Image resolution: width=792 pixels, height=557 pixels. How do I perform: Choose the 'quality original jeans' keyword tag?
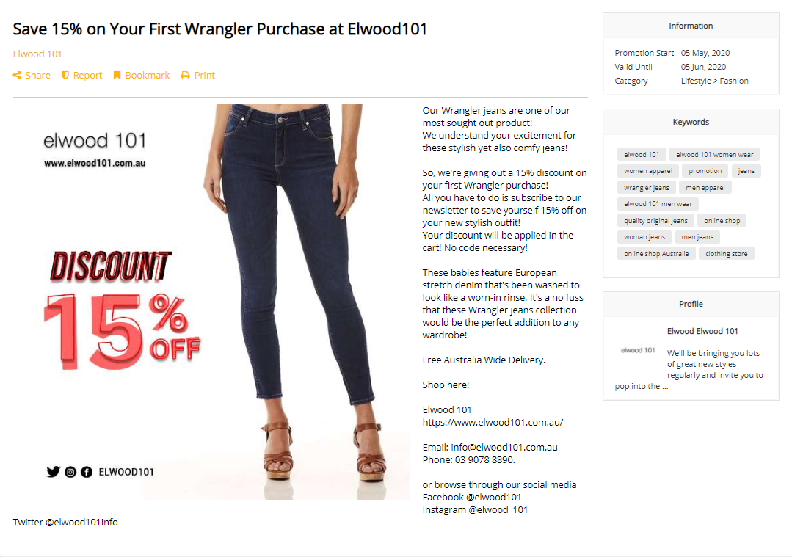[655, 220]
